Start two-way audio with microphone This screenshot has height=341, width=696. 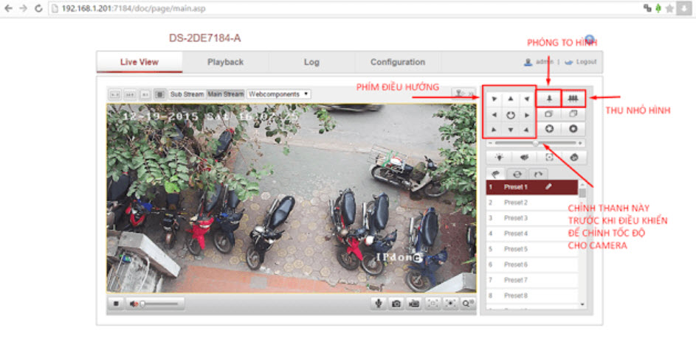click(379, 303)
